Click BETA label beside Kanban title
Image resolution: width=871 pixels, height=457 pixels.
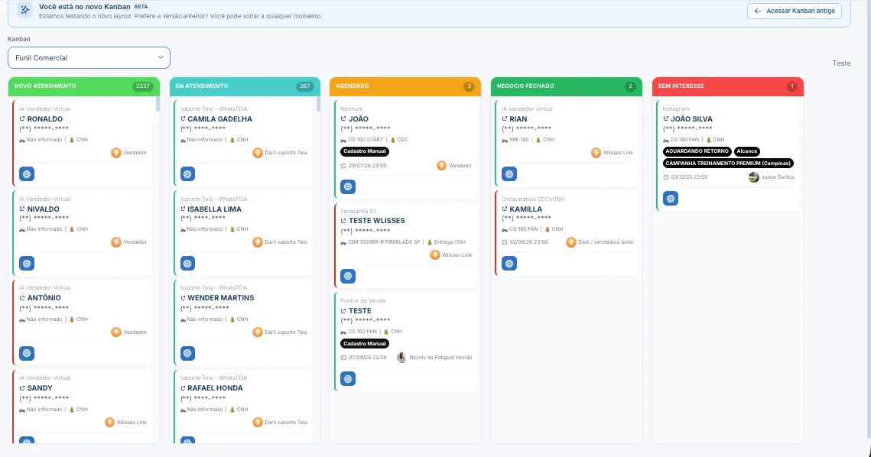[x=141, y=7]
